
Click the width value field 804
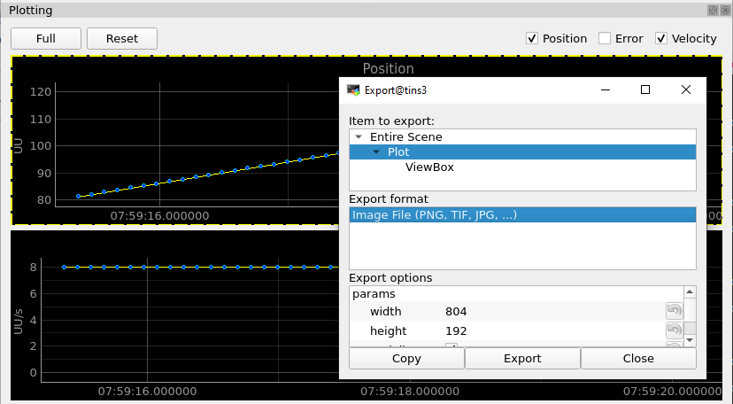pos(457,311)
